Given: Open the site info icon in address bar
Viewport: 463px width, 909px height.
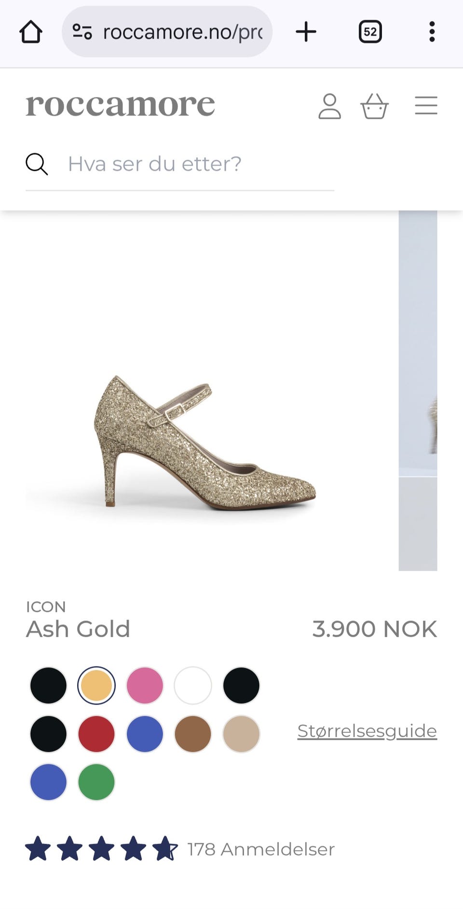Looking at the screenshot, I should click(x=82, y=32).
